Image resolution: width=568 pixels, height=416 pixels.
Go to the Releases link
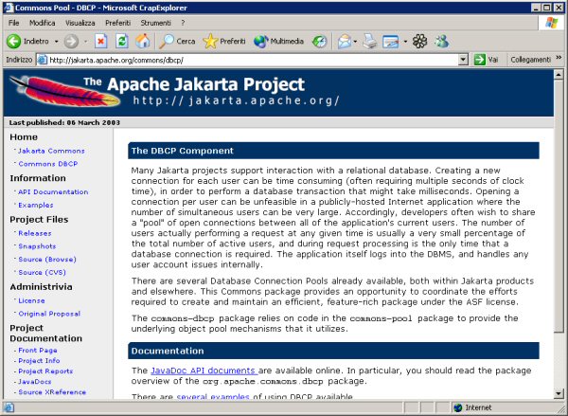(35, 233)
